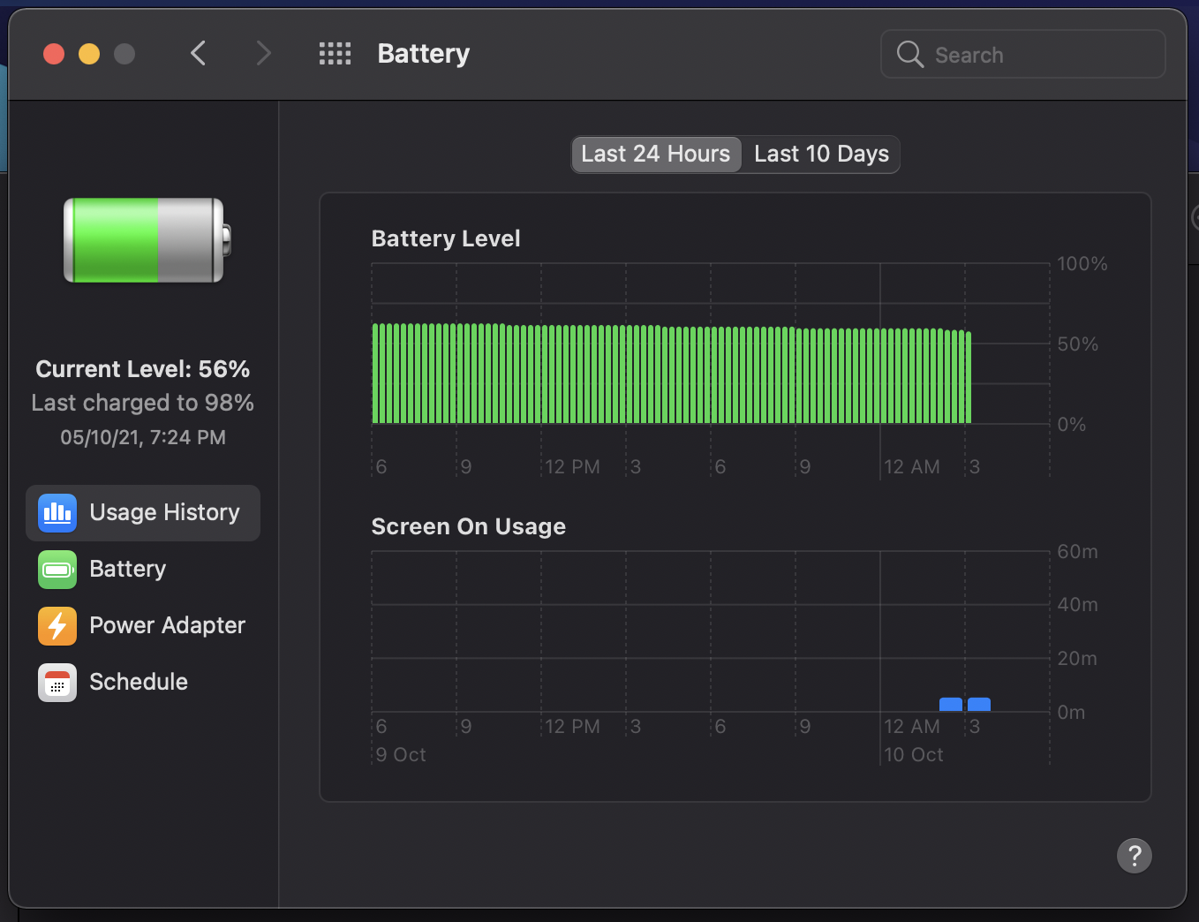
Task: Open the Power Adapter settings pane
Action: (x=143, y=626)
